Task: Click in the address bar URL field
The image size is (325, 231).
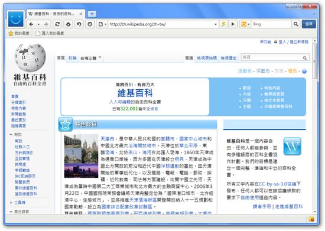Action: pos(161,24)
